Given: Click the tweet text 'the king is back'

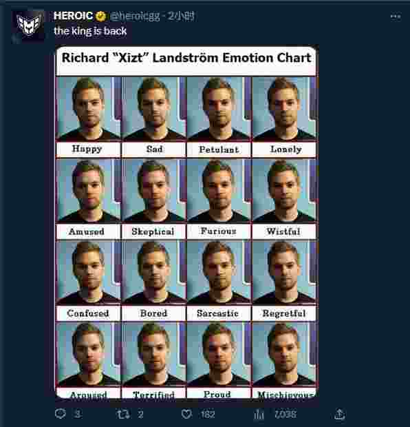Looking at the screenshot, I should point(90,31).
